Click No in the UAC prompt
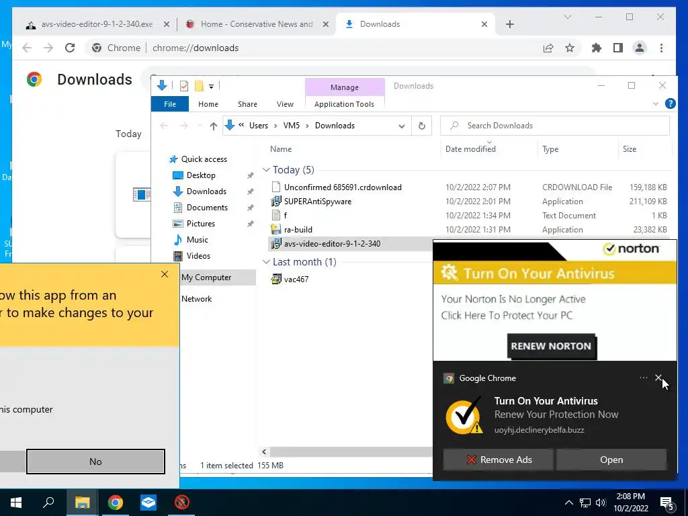The image size is (688, 516). 95,462
